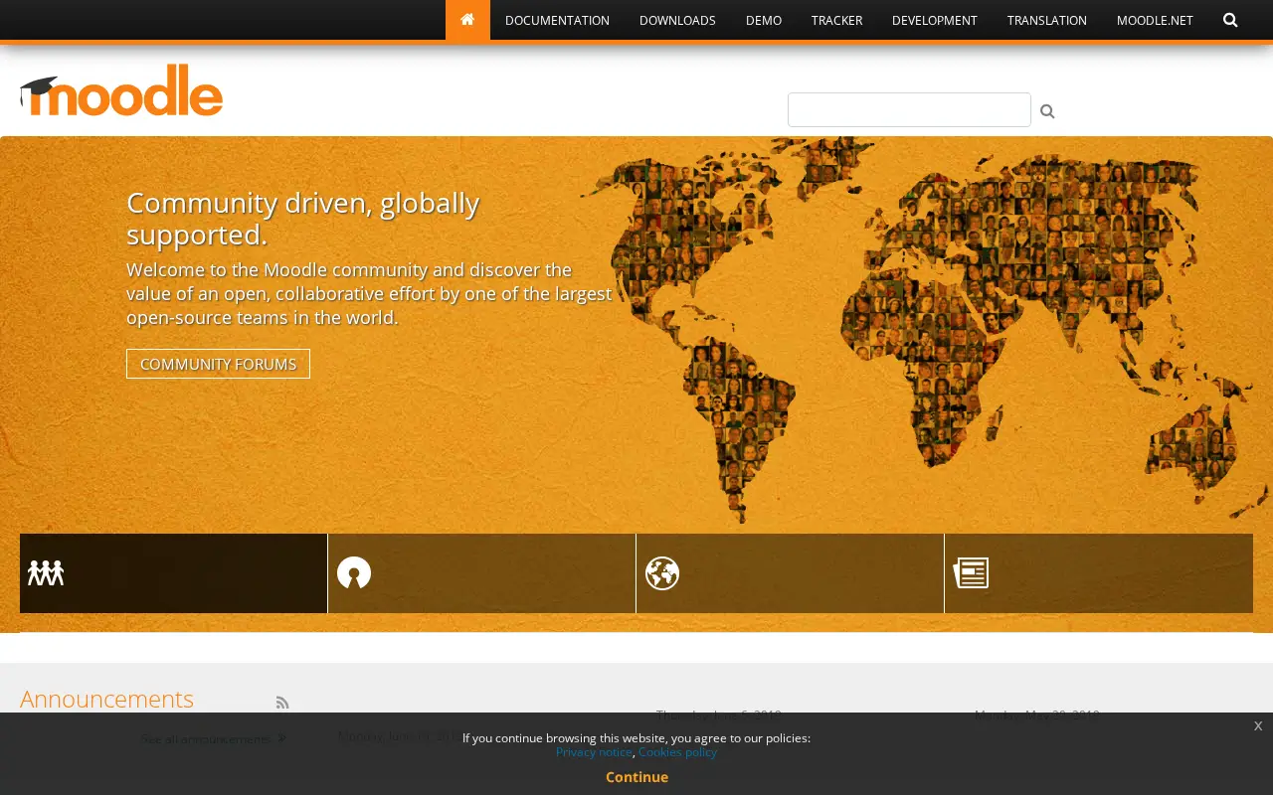This screenshot has height=795, width=1273.
Task: Open the Documentation menu item
Action: (x=557, y=20)
